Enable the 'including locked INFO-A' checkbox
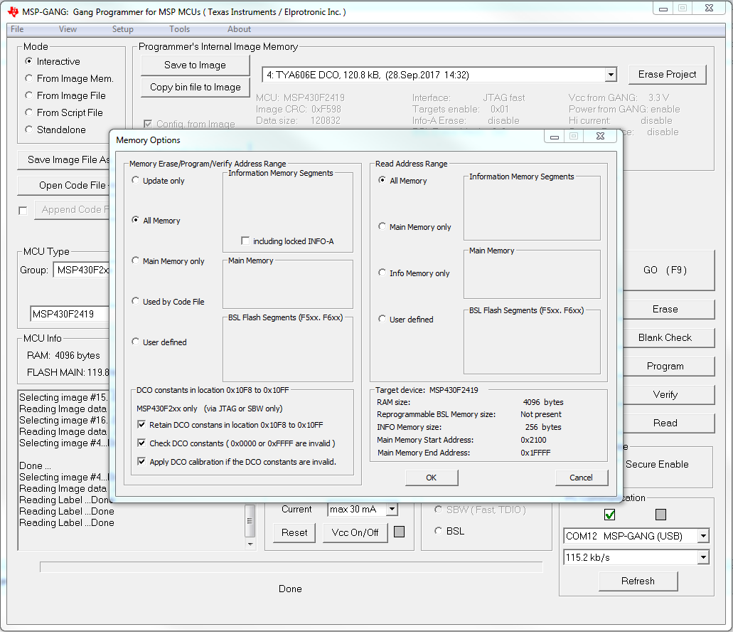Image resolution: width=733 pixels, height=632 pixels. click(x=245, y=241)
